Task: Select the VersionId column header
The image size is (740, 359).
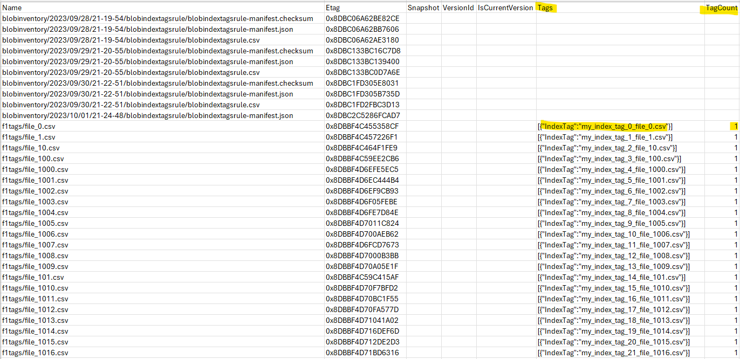Action: pos(458,8)
